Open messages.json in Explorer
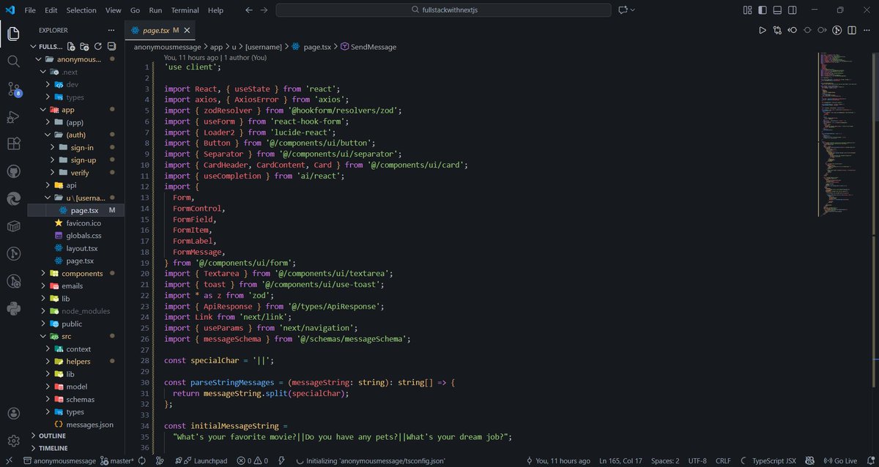Viewport: 879px width, 467px height. tap(89, 425)
